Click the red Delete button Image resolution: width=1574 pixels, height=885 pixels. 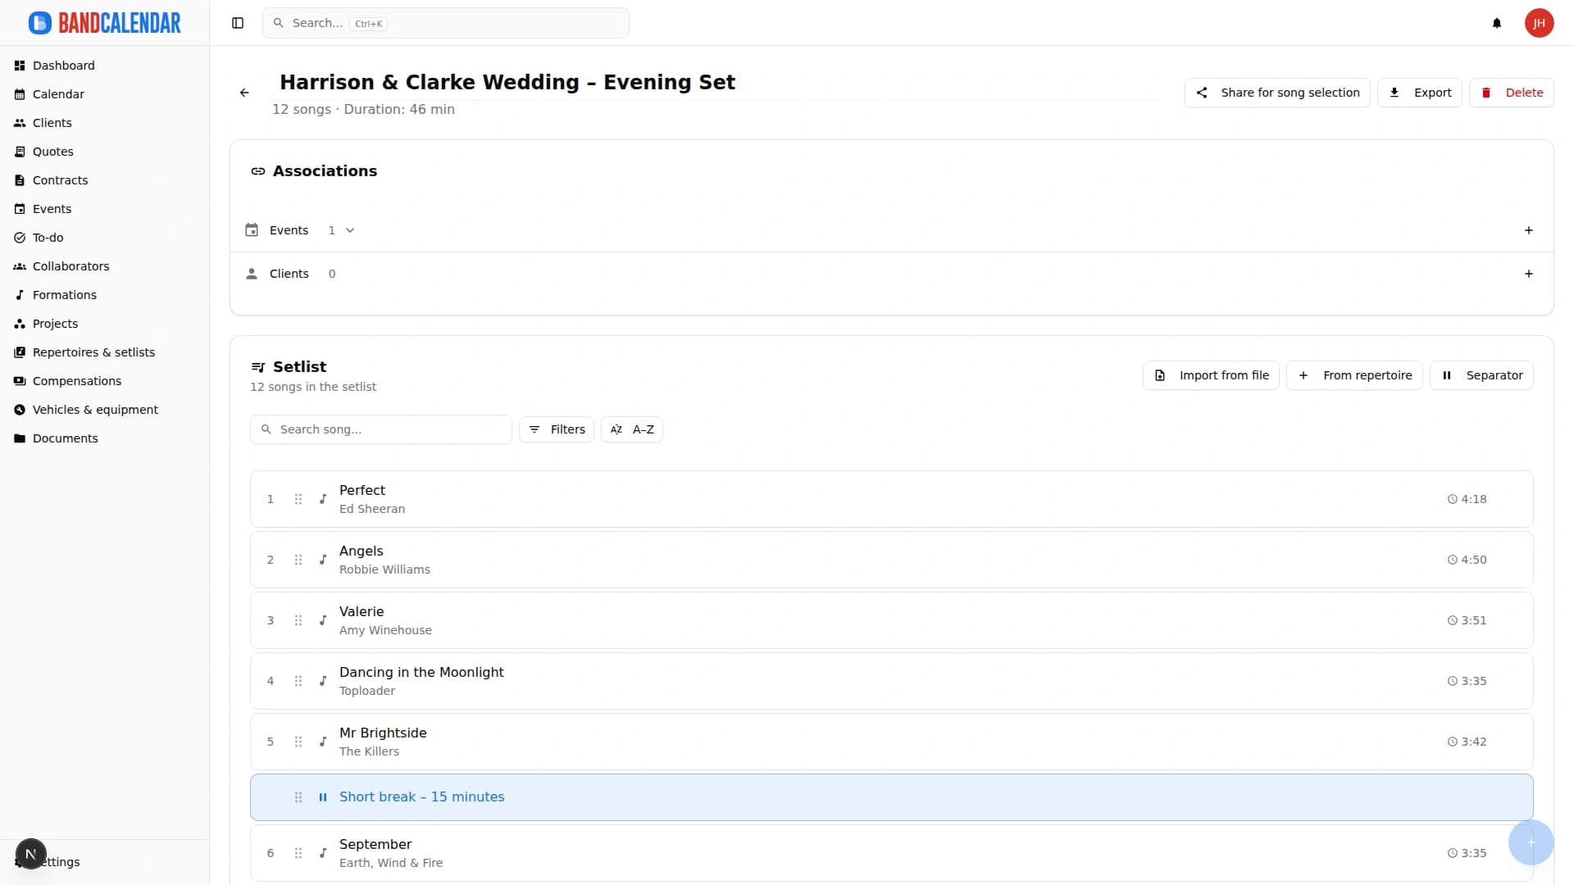click(x=1512, y=93)
